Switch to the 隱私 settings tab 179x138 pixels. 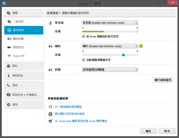(x=23, y=66)
